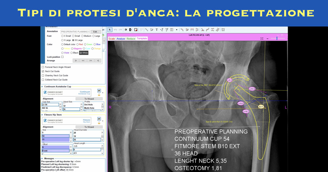Collapse the Messages section
328x172 pixels.
[42, 159]
